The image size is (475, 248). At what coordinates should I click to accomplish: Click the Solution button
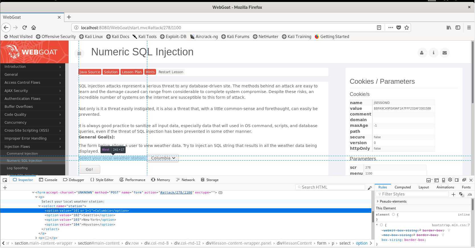(x=111, y=72)
